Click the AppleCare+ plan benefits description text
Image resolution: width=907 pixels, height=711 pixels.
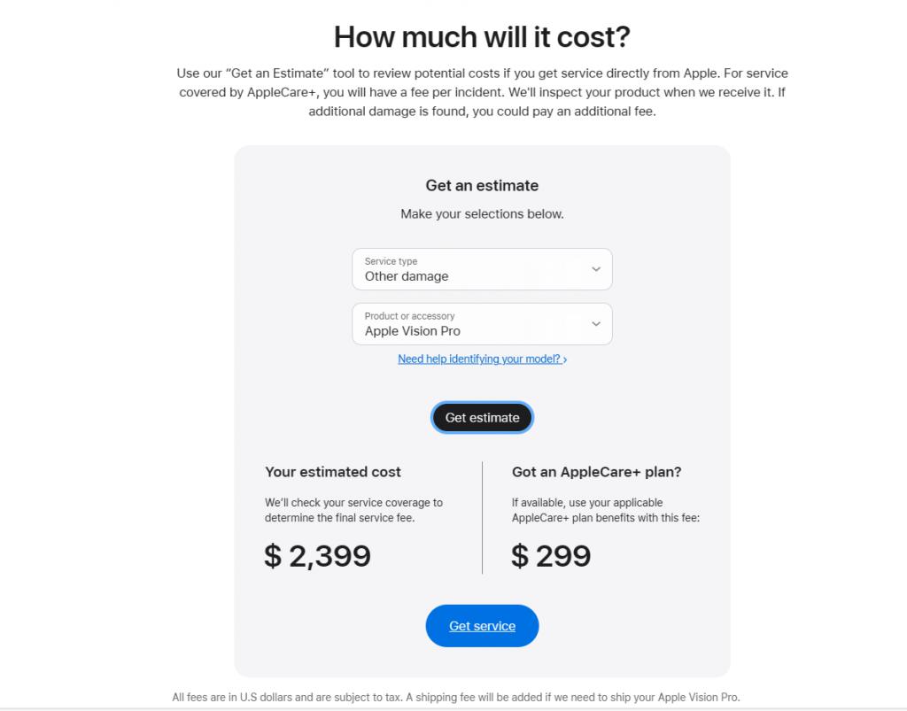[x=606, y=510]
